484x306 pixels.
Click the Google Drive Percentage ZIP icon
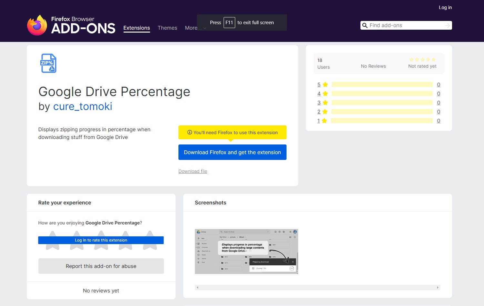(x=48, y=63)
